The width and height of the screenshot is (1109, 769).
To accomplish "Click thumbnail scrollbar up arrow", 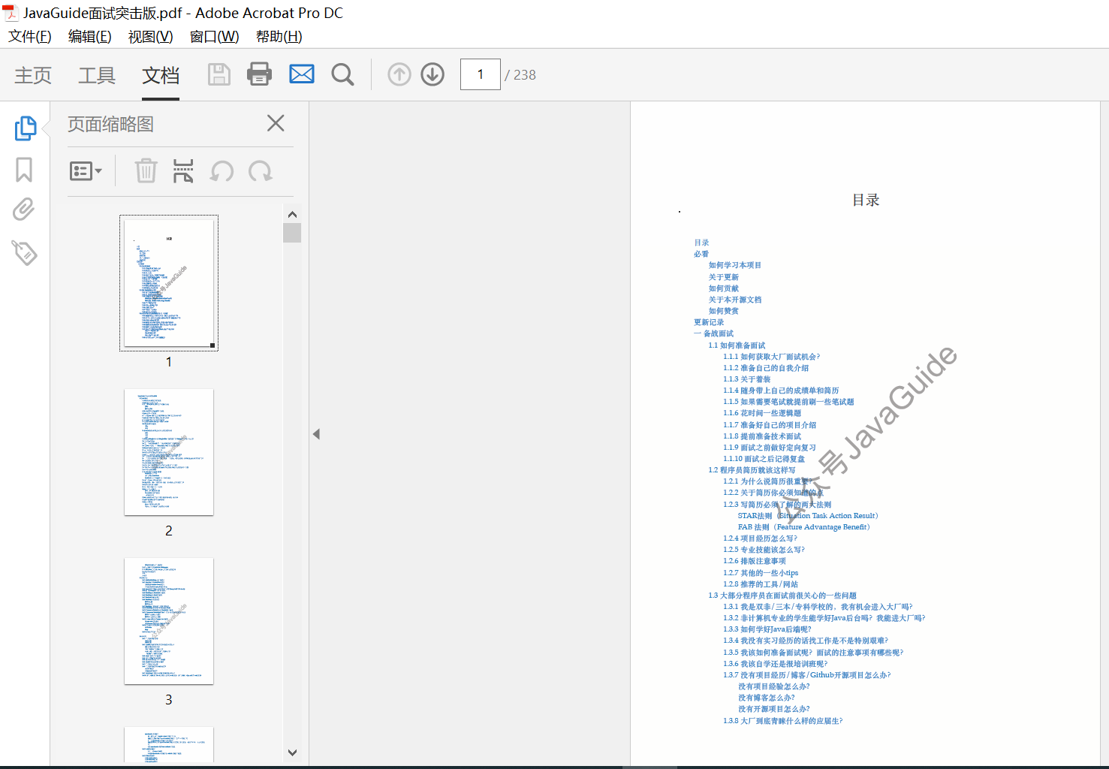I will point(293,214).
